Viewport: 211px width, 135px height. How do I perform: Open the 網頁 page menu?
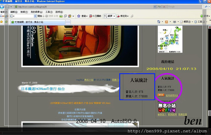pos(186,22)
